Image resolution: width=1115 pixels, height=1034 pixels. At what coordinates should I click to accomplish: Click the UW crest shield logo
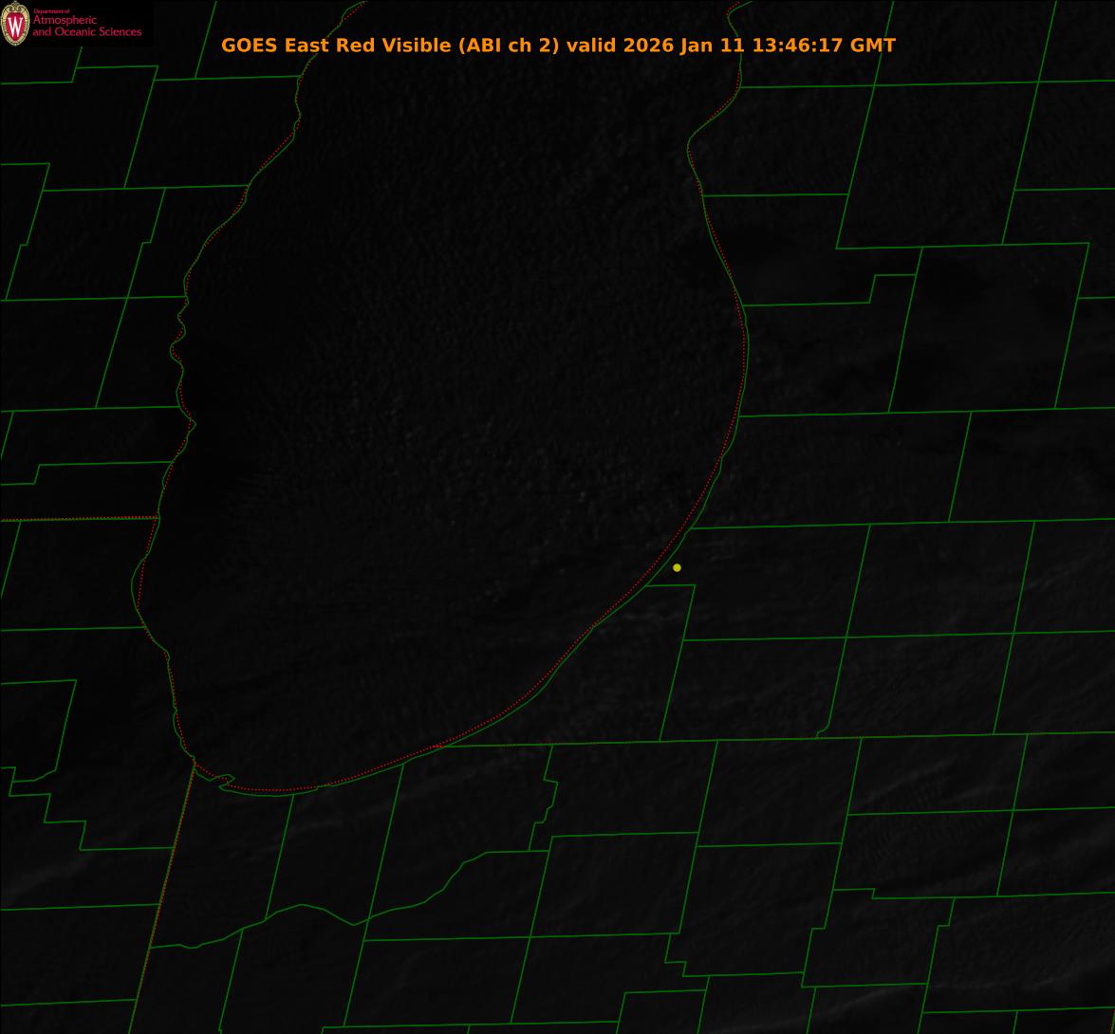click(x=15, y=25)
